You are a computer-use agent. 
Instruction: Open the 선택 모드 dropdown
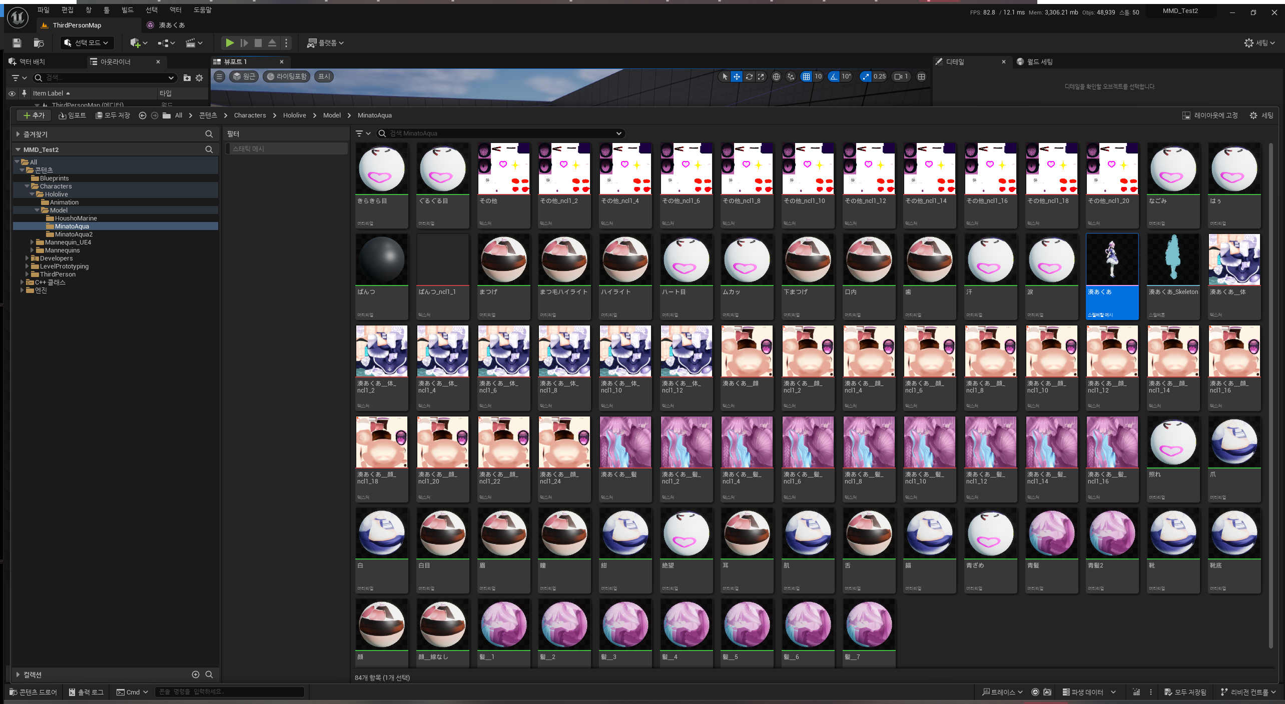coord(87,43)
